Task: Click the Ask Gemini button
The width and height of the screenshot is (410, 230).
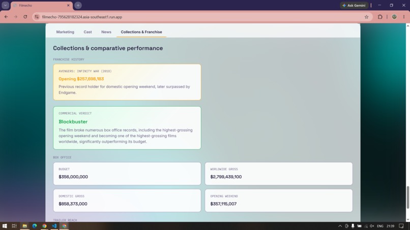Action: click(354, 5)
